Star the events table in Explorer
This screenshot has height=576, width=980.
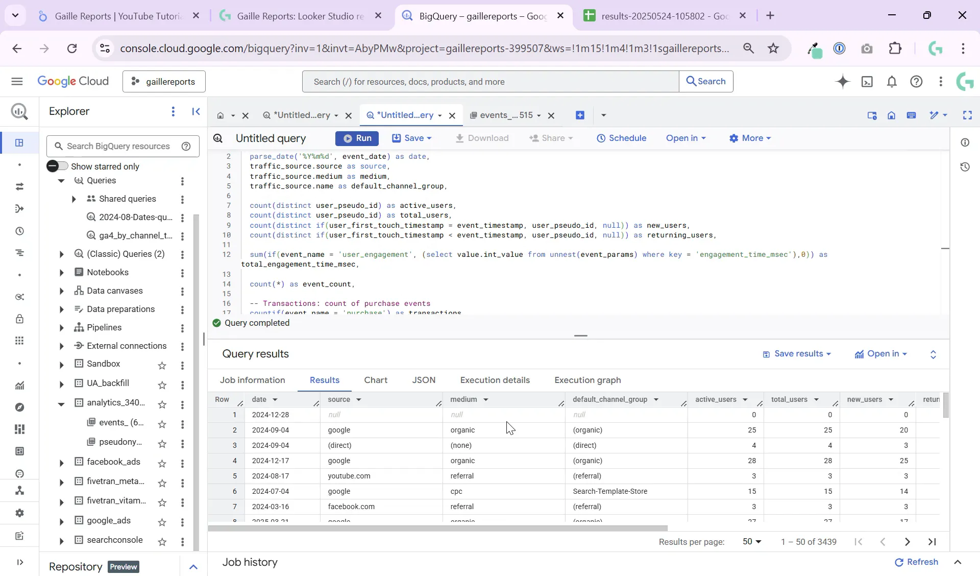tap(162, 424)
